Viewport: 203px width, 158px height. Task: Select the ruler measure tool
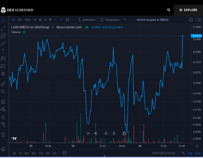[3, 84]
